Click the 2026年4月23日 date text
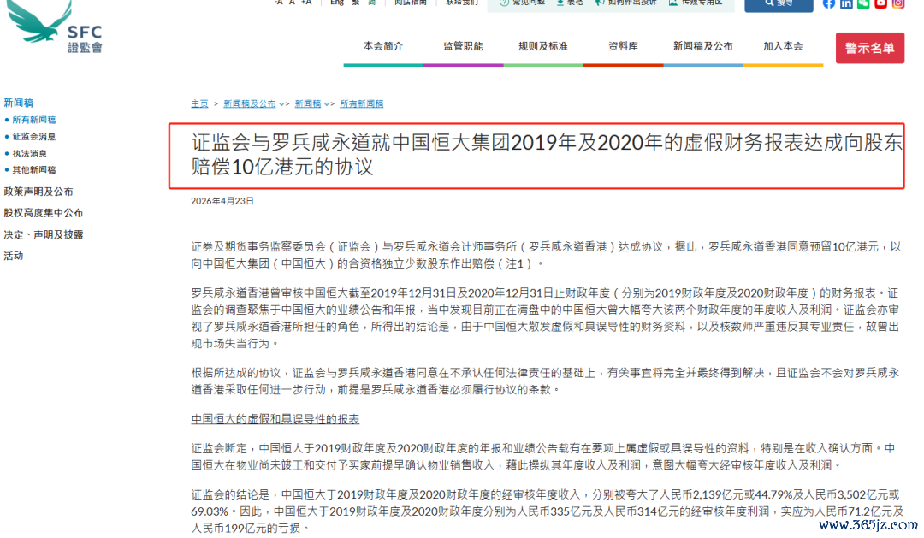This screenshot has height=538, width=924. click(x=222, y=201)
